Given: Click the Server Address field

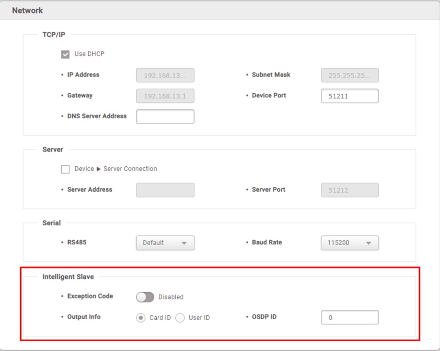Looking at the screenshot, I should pos(165,190).
